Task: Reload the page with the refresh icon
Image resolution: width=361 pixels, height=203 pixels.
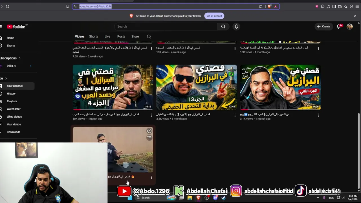Action: [8, 6]
